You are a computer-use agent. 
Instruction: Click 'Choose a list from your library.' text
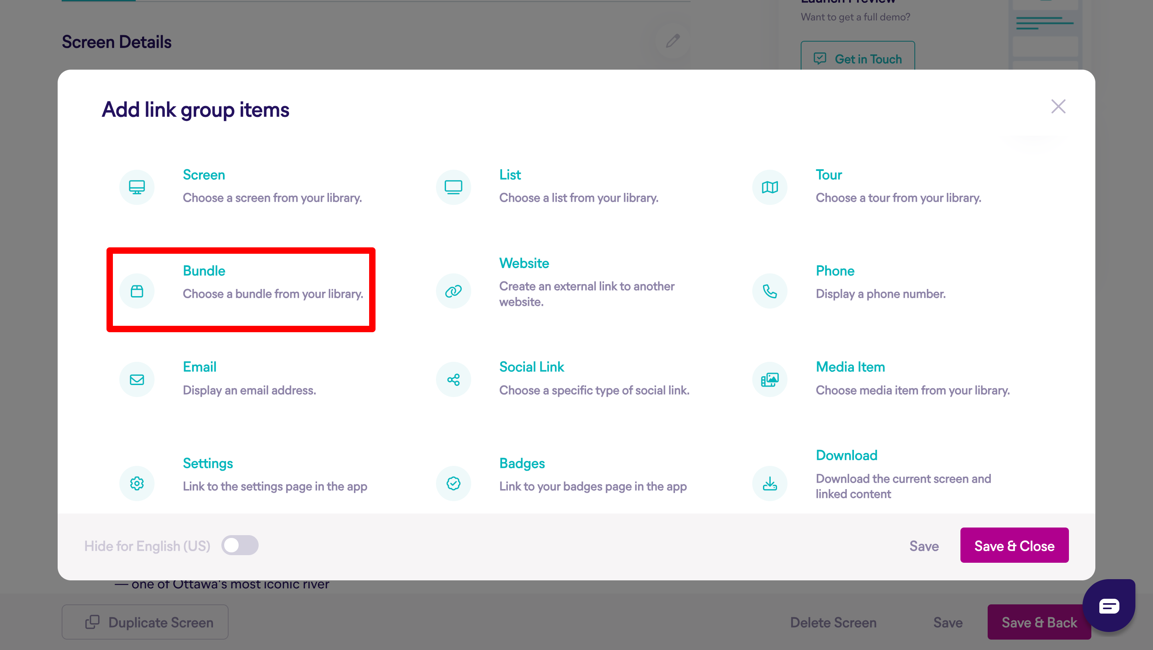click(x=578, y=198)
